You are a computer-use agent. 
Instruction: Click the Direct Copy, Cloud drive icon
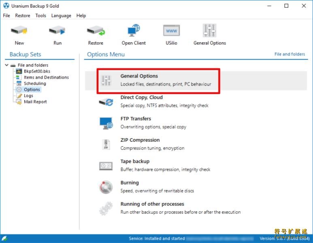(x=106, y=102)
